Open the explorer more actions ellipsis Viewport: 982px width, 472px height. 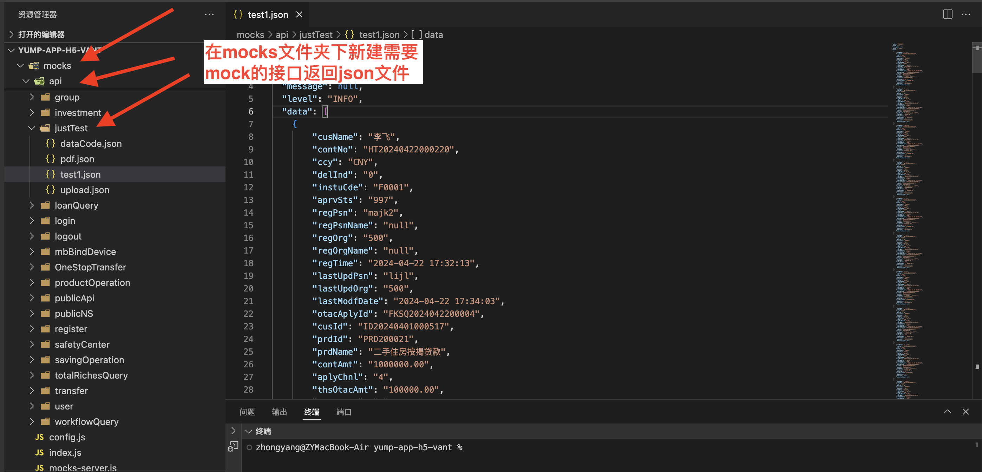209,14
